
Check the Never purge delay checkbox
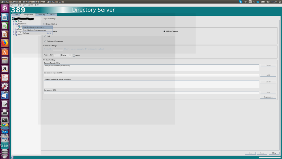click(74, 55)
